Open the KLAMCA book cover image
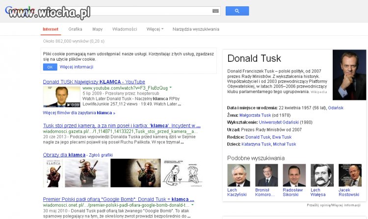Viewport: 368px width, 219px height. point(53,173)
